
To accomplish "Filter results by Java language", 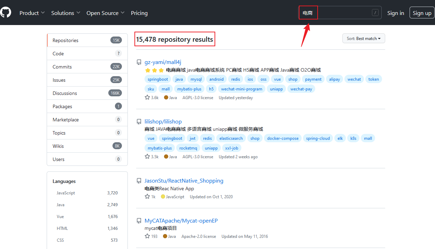I will 87,205.
